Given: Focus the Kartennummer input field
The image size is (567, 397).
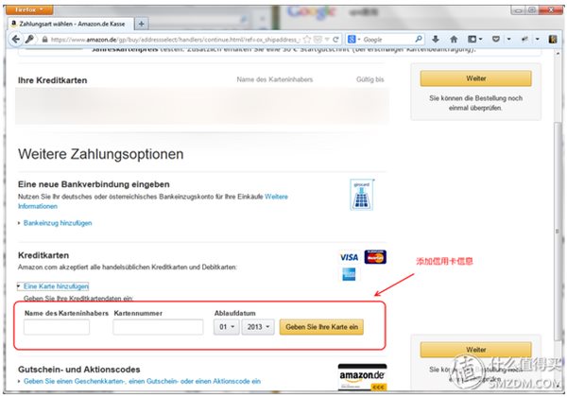Looking at the screenshot, I should (x=158, y=327).
